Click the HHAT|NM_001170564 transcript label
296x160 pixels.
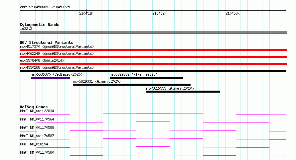(37, 119)
